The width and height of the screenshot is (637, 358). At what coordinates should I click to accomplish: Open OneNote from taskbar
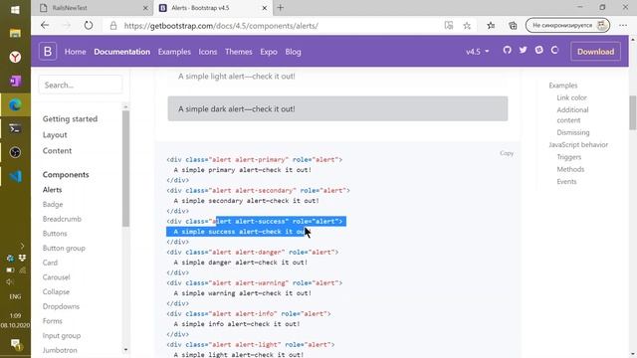point(15,82)
